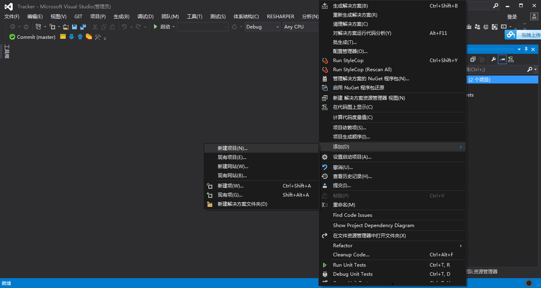This screenshot has width=541, height=288.
Task: Click the blue up-arrow Push icon
Action: pyautogui.click(x=80, y=37)
